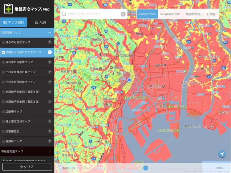Enable 活断層マップ checkbox
This screenshot has width=231, height=173.
point(3,112)
